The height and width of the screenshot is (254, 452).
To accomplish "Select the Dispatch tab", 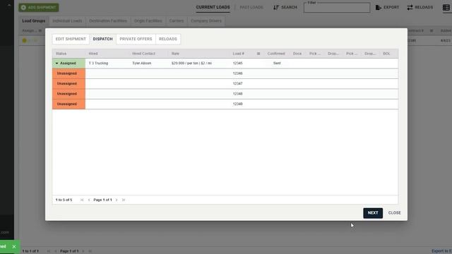I will (x=102, y=39).
